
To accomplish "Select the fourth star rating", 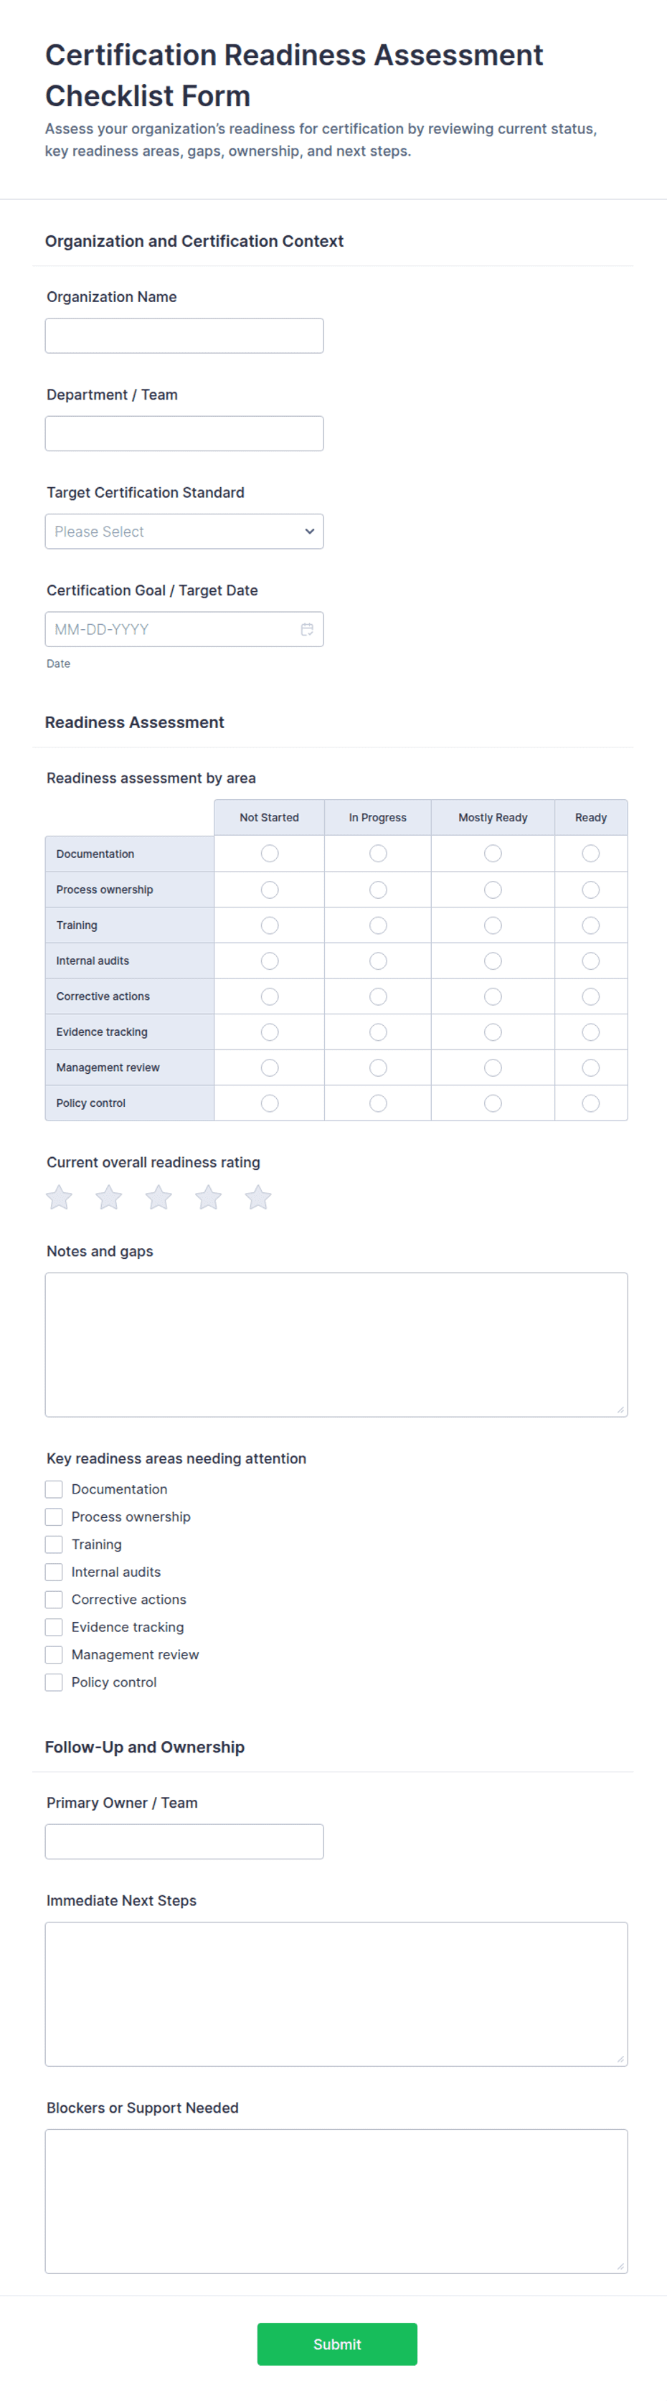I will [209, 1197].
